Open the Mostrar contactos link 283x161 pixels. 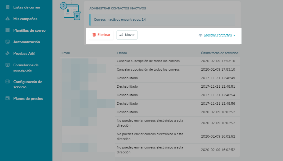[x=218, y=35]
